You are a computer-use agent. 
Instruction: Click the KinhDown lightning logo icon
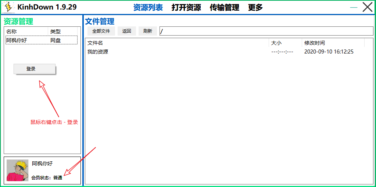coord(8,7)
